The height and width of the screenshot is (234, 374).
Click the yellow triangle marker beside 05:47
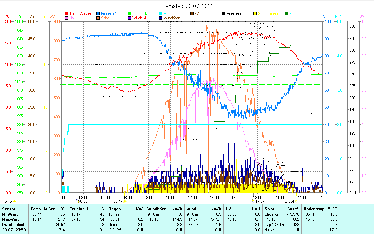(x=125, y=201)
